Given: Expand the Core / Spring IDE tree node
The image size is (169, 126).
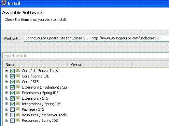Looking at the screenshot, I should click(x=7, y=76).
